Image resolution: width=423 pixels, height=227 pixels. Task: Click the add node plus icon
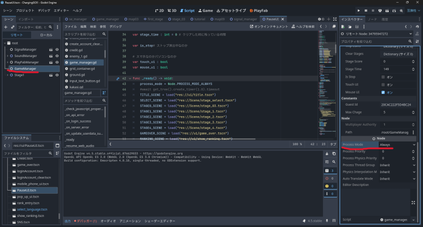click(6, 27)
